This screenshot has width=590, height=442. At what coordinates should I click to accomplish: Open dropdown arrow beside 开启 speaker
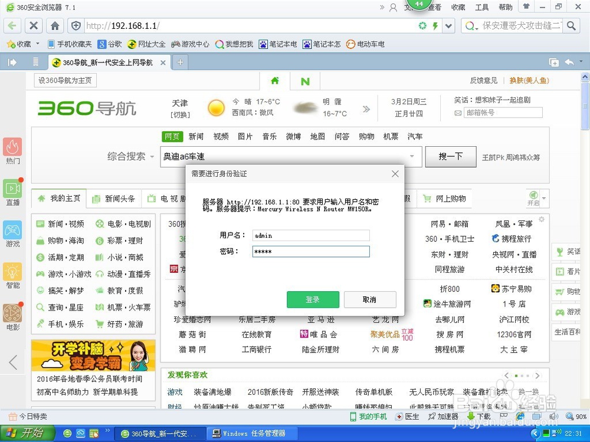544,197
